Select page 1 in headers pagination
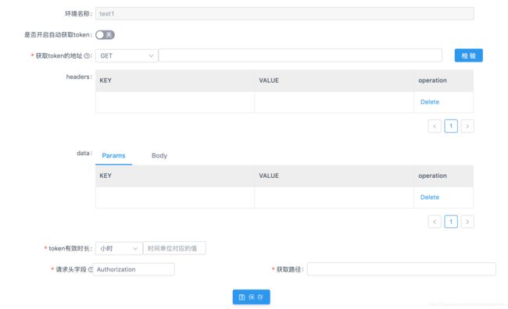This screenshot has width=508, height=309. [x=451, y=126]
